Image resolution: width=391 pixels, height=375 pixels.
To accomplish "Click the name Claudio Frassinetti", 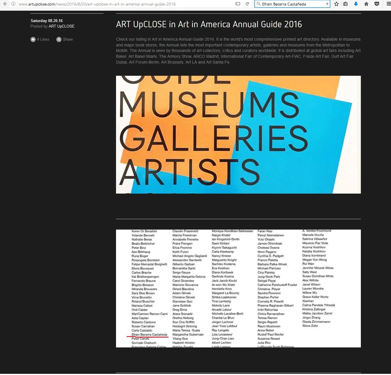I will click(x=185, y=231).
